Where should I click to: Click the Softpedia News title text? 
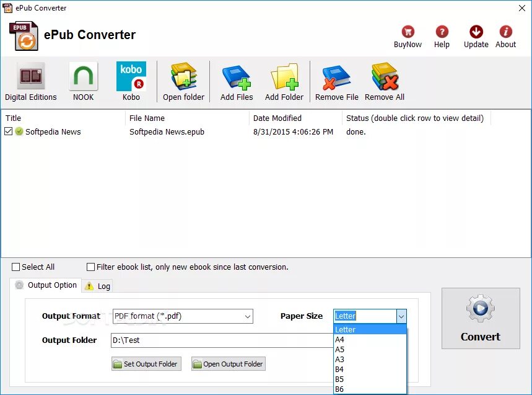(x=53, y=132)
